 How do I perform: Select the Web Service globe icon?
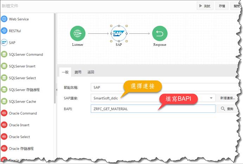click(x=4, y=19)
